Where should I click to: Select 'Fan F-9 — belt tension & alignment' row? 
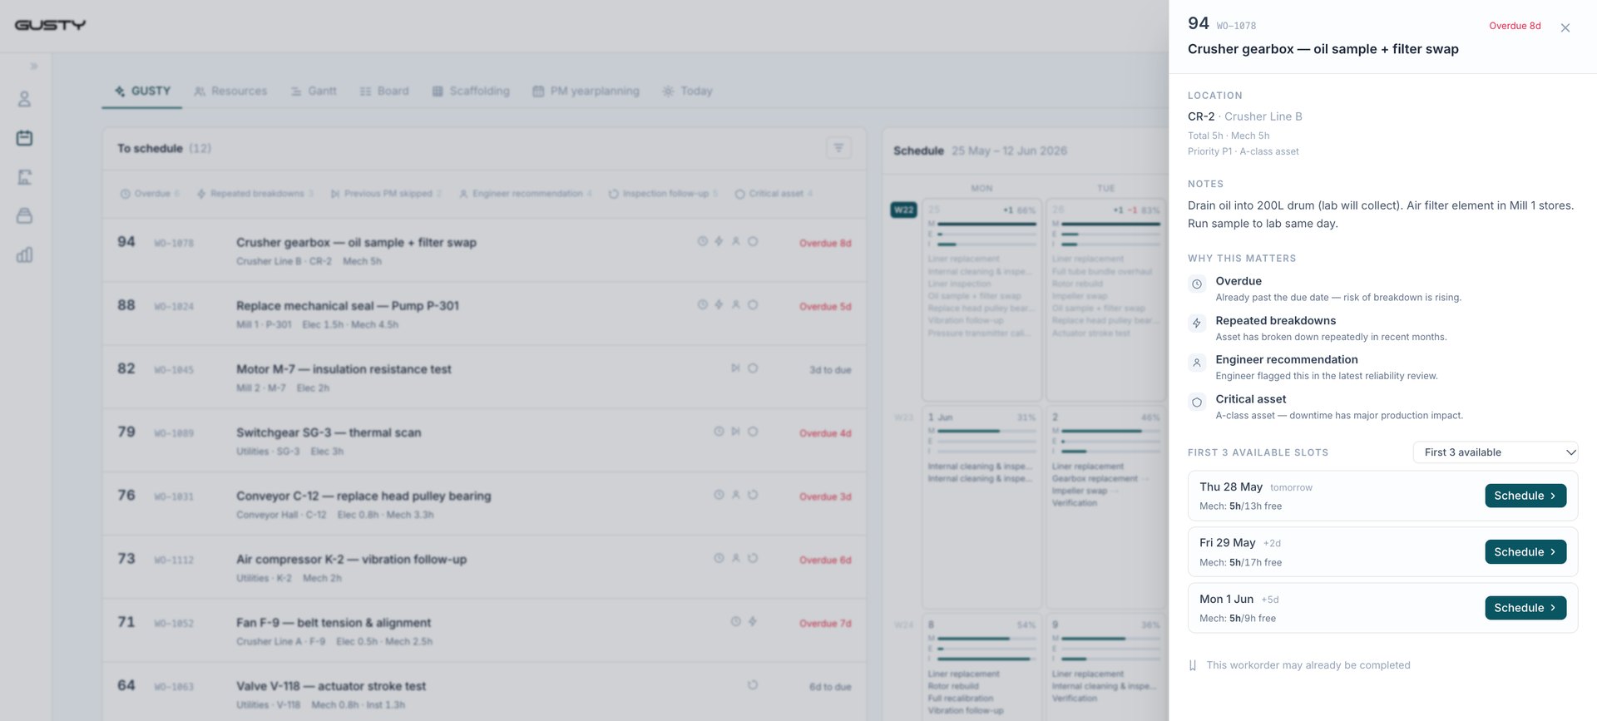[484, 630]
